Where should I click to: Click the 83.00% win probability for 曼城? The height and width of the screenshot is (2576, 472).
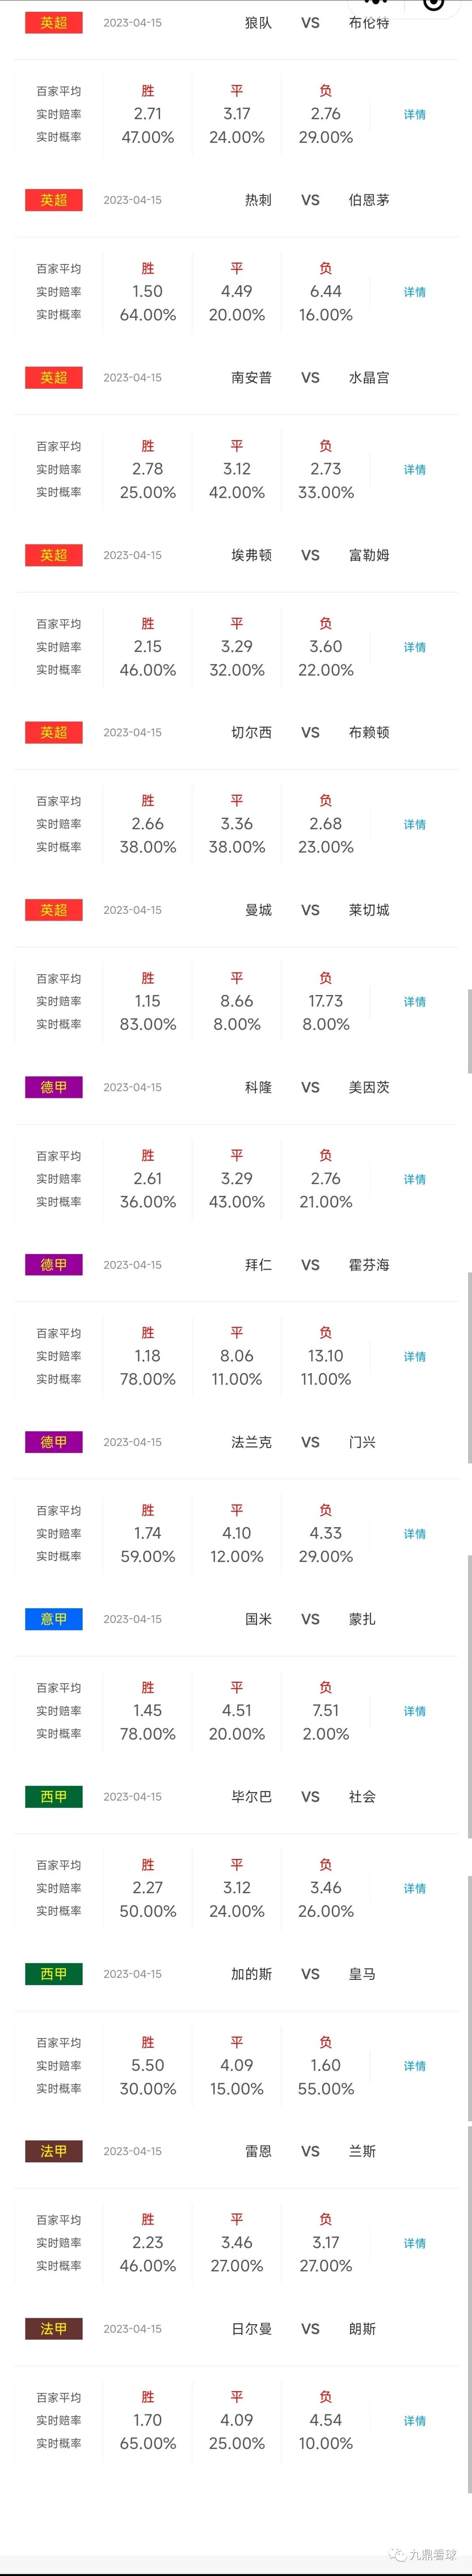(147, 1024)
